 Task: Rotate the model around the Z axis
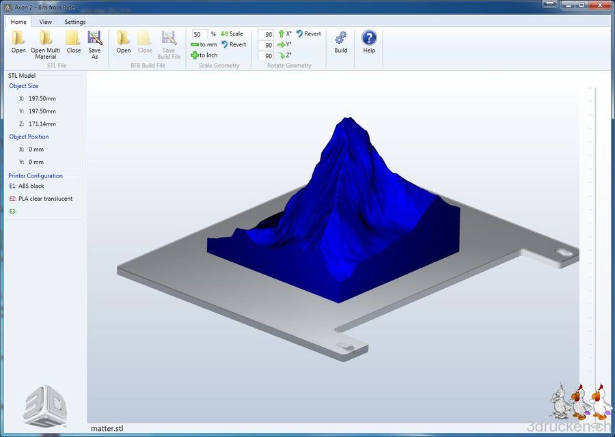pos(284,55)
